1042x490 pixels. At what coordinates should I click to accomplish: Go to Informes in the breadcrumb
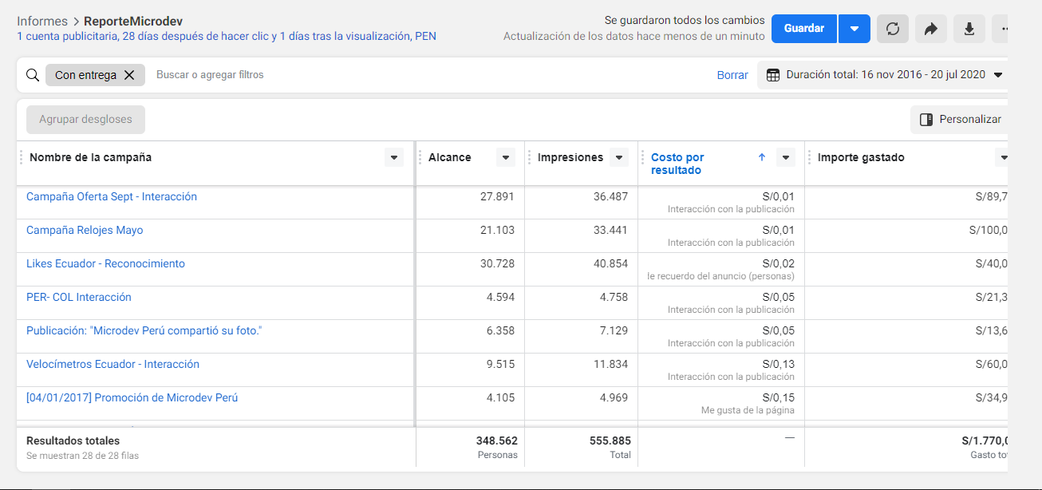pos(42,22)
